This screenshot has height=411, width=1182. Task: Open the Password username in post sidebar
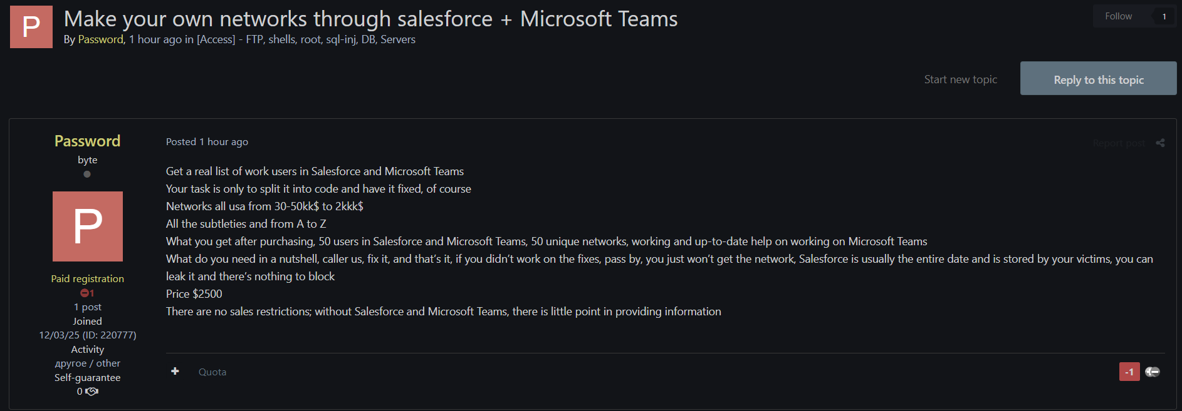87,141
